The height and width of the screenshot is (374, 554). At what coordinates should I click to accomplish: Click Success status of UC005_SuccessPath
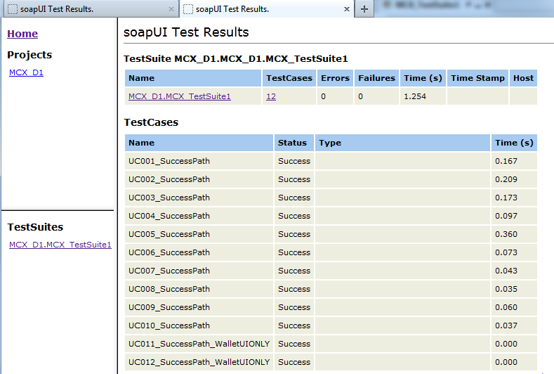point(294,234)
